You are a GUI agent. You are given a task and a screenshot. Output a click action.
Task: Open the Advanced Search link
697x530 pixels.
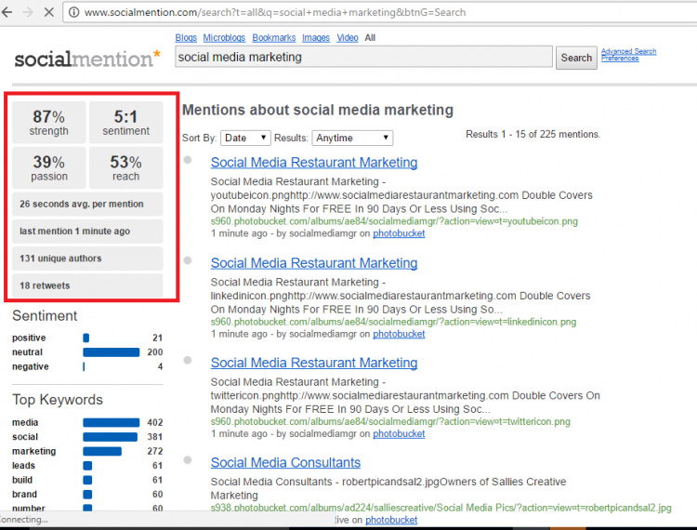coord(628,51)
